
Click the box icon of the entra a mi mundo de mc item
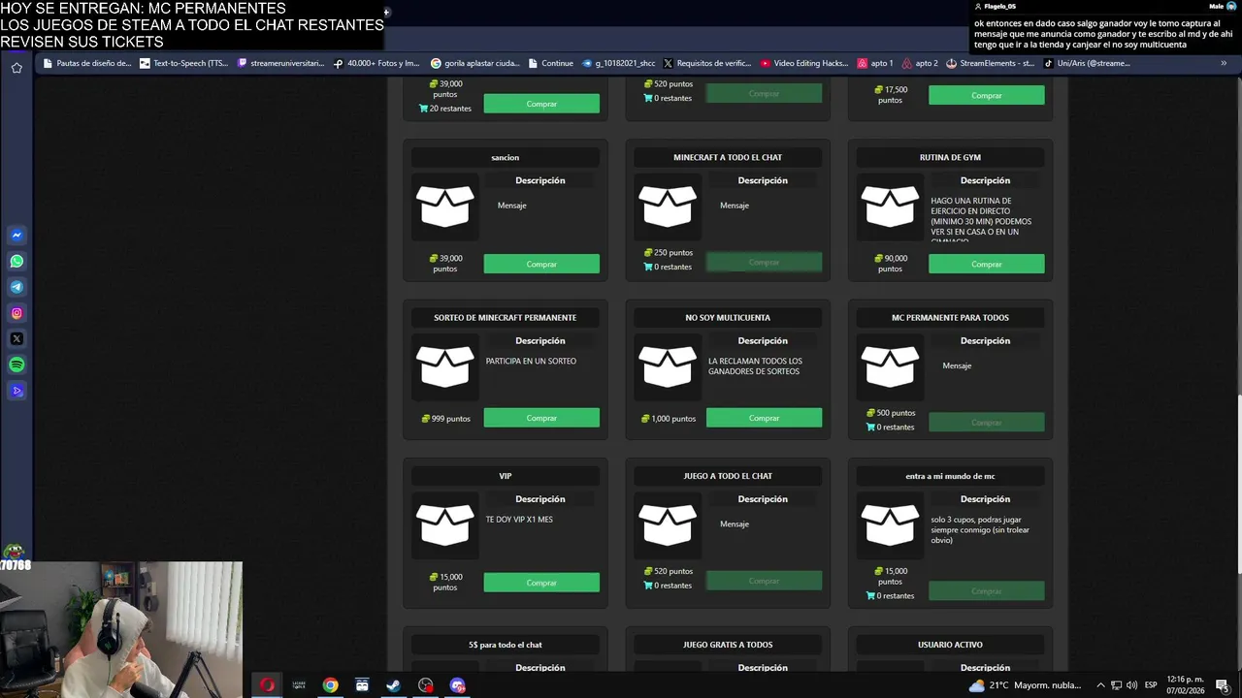point(890,525)
